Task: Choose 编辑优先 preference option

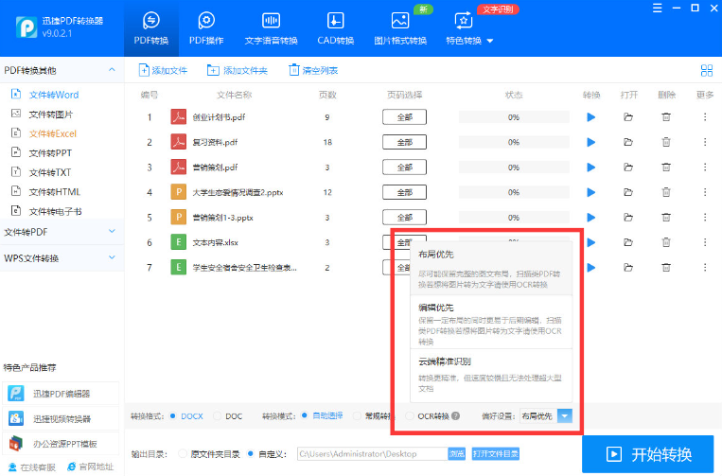Action: click(491, 323)
